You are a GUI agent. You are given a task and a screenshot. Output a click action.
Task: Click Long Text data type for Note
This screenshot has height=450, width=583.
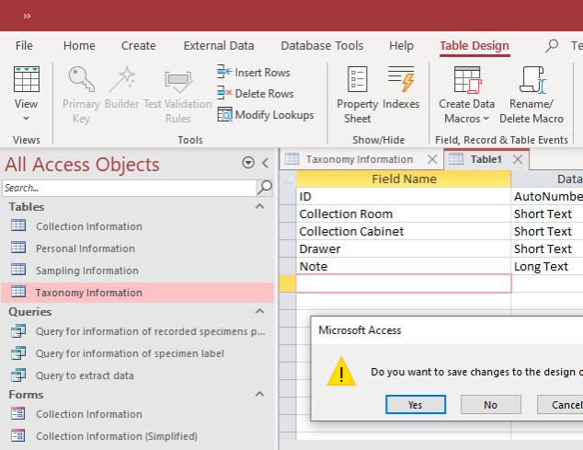pyautogui.click(x=547, y=266)
